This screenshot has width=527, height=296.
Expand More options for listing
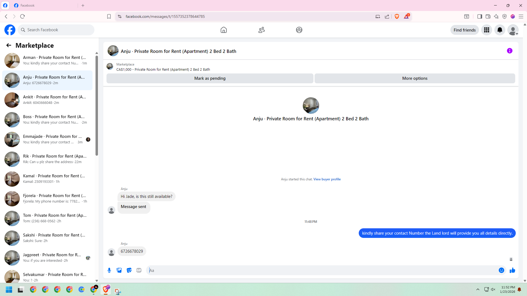(x=414, y=78)
